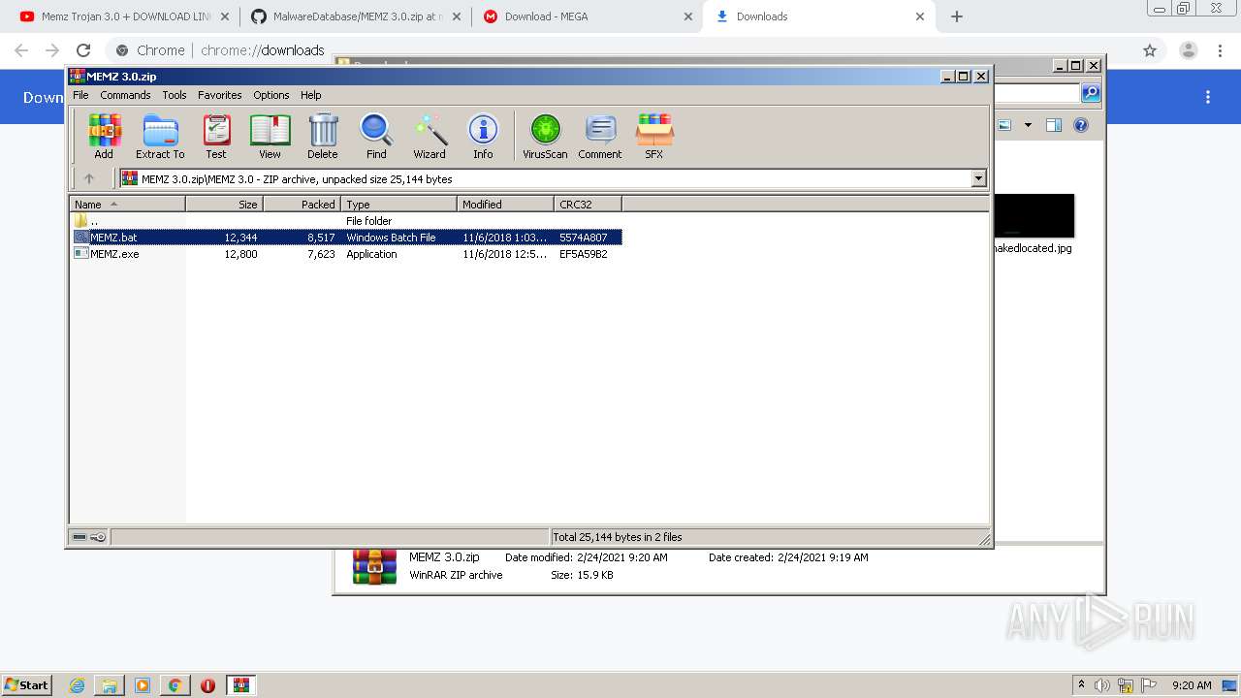Open the WinRAR Help menu

tap(310, 95)
